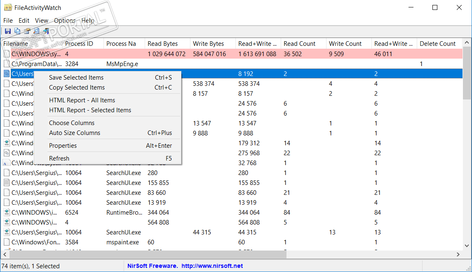Sort by the Read Count column header
472x272 pixels.
click(x=303, y=44)
